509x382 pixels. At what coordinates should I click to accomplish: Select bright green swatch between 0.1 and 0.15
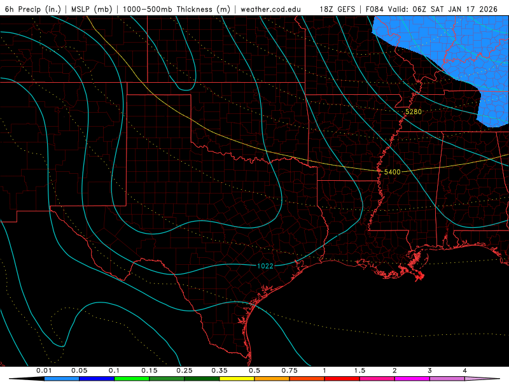(x=132, y=379)
